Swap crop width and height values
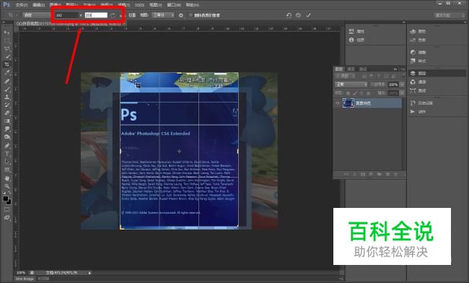 point(113,15)
